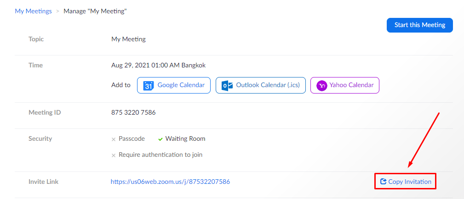Click the Google Calendar icon
Image resolution: width=464 pixels, height=199 pixels.
click(148, 85)
